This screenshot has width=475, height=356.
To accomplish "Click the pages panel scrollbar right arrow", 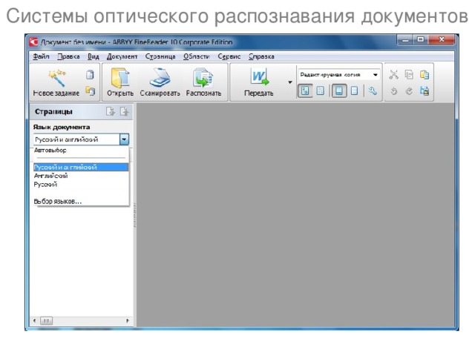I will coord(127,320).
